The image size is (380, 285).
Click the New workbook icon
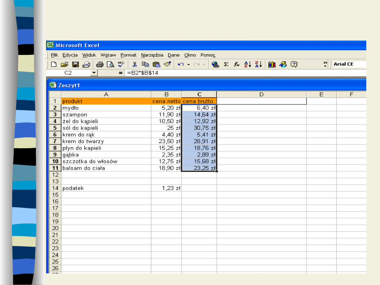53,64
